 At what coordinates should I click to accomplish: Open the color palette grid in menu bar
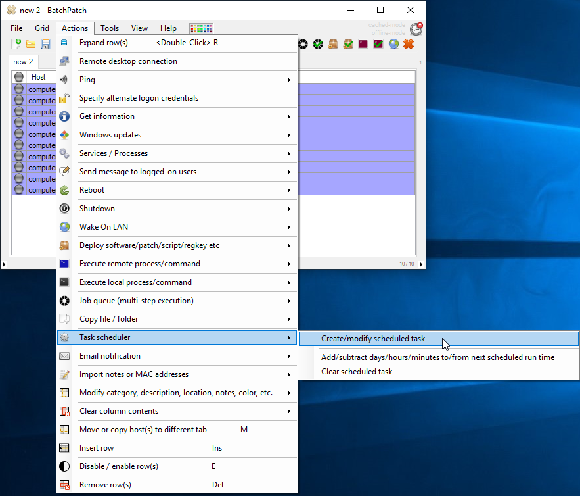click(201, 28)
